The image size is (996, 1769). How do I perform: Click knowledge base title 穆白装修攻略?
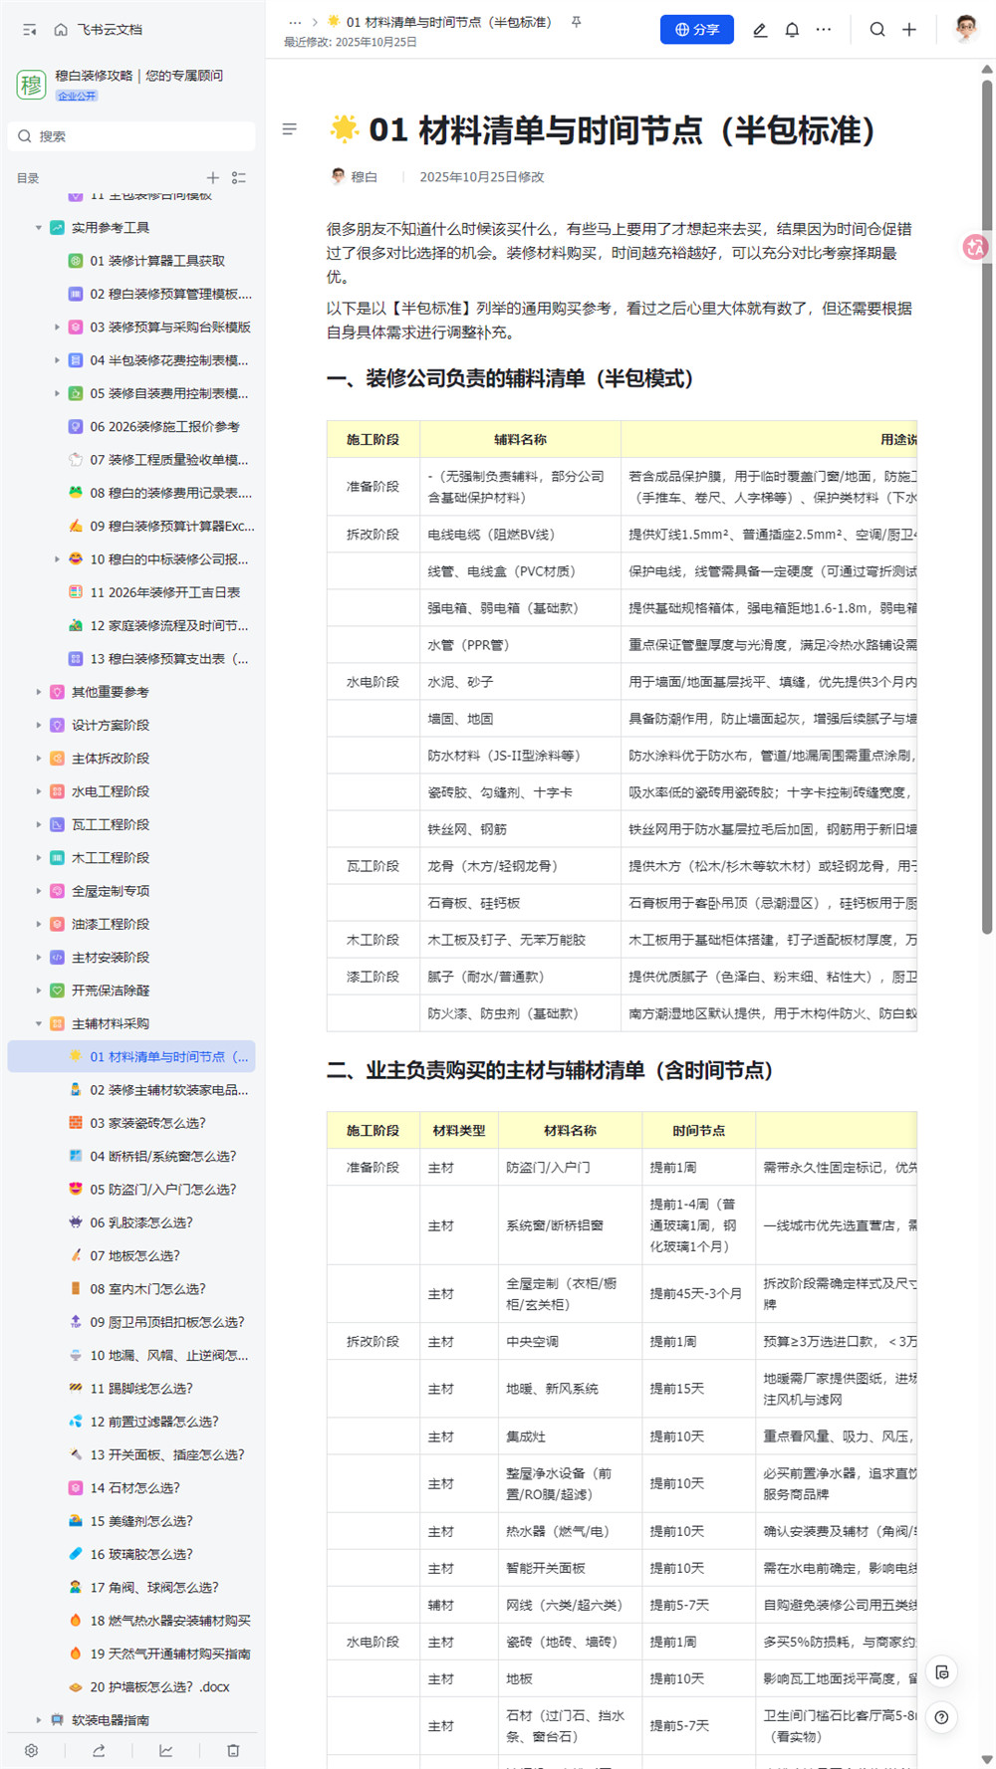click(138, 75)
